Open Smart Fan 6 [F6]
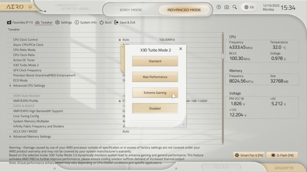 tap(249, 155)
